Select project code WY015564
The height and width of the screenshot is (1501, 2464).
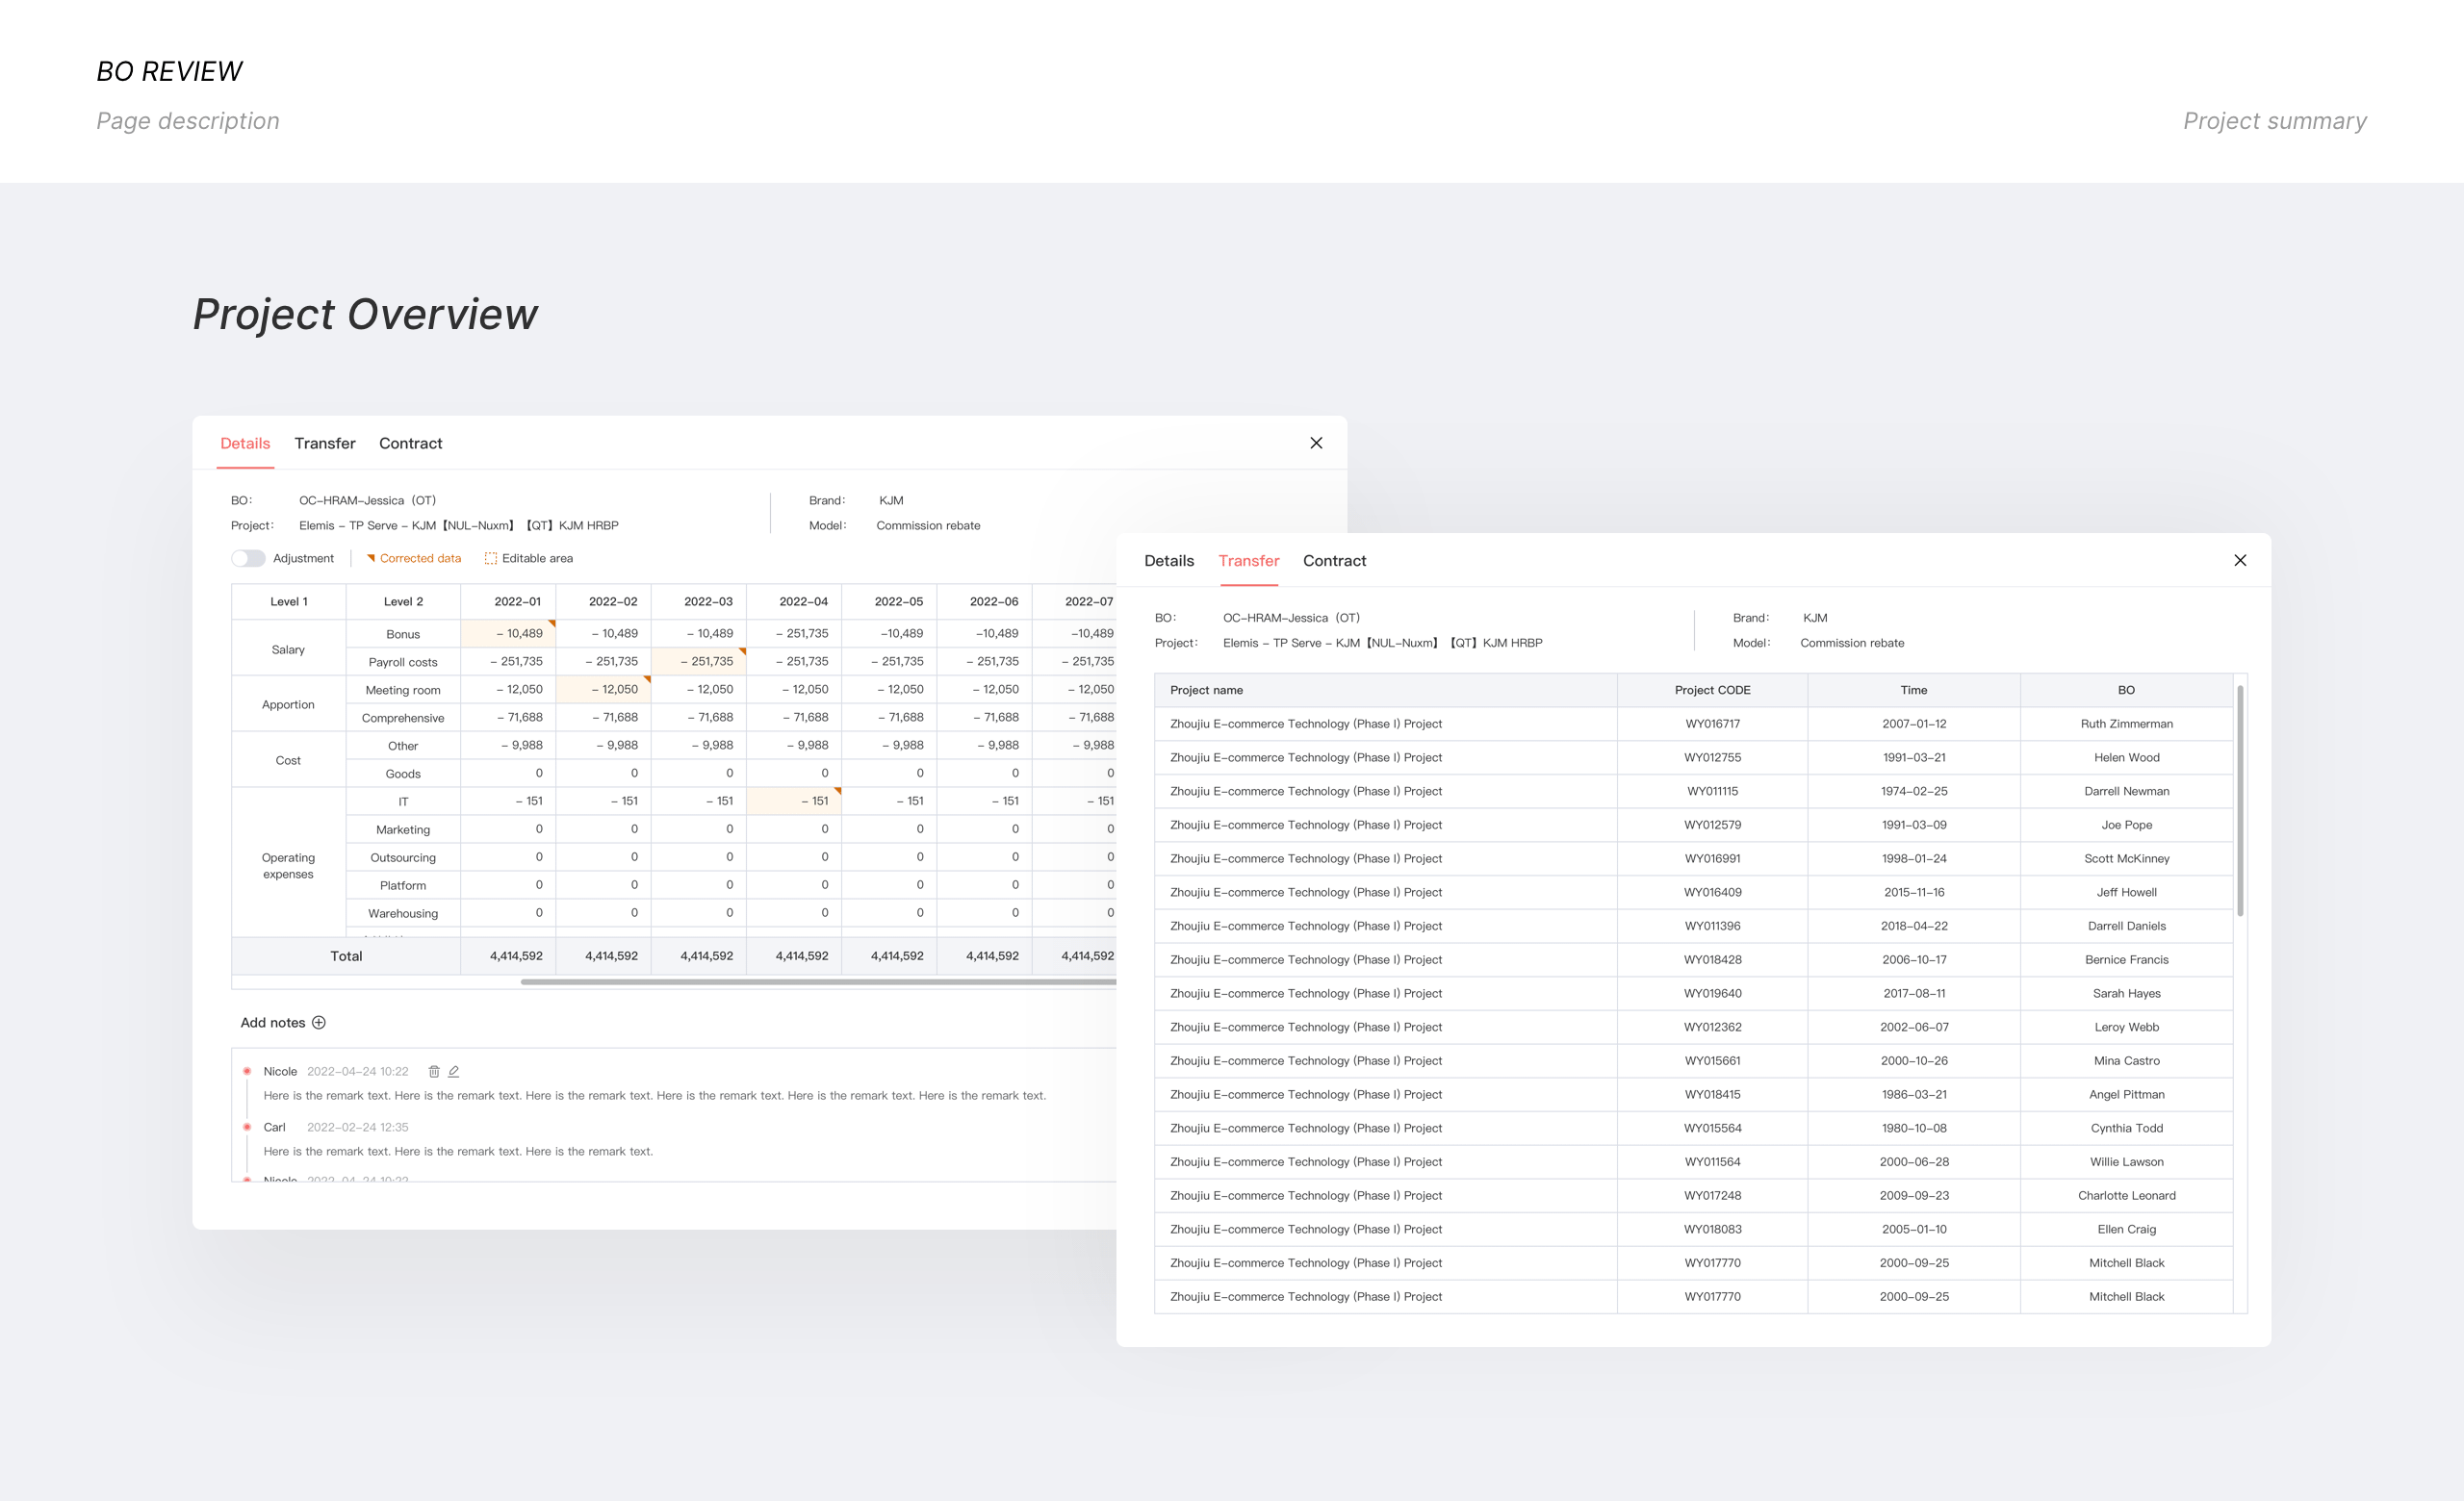click(1712, 1129)
